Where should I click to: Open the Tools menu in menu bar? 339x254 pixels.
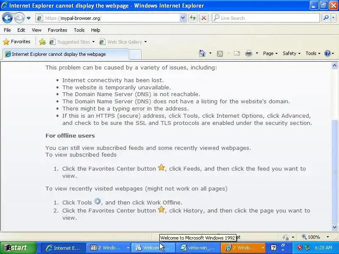[79, 30]
